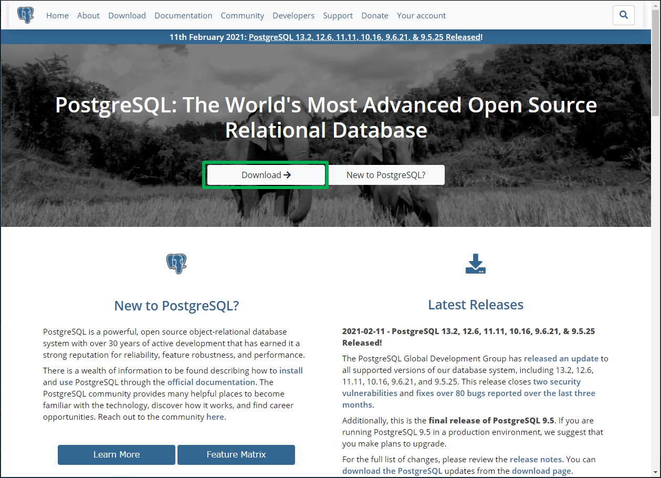
Task: Click the community 'here' link
Action: click(215, 417)
